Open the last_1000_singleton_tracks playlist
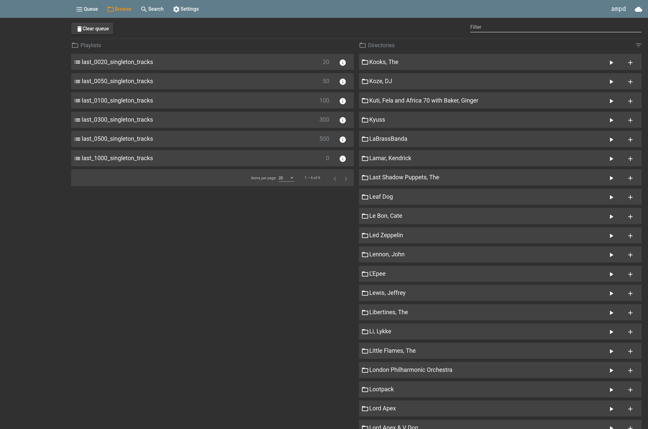The image size is (648, 429). 212,158
